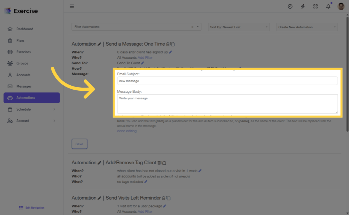
Task: Edit name of Add/Remove Tag Client automation
Action: pos(99,163)
